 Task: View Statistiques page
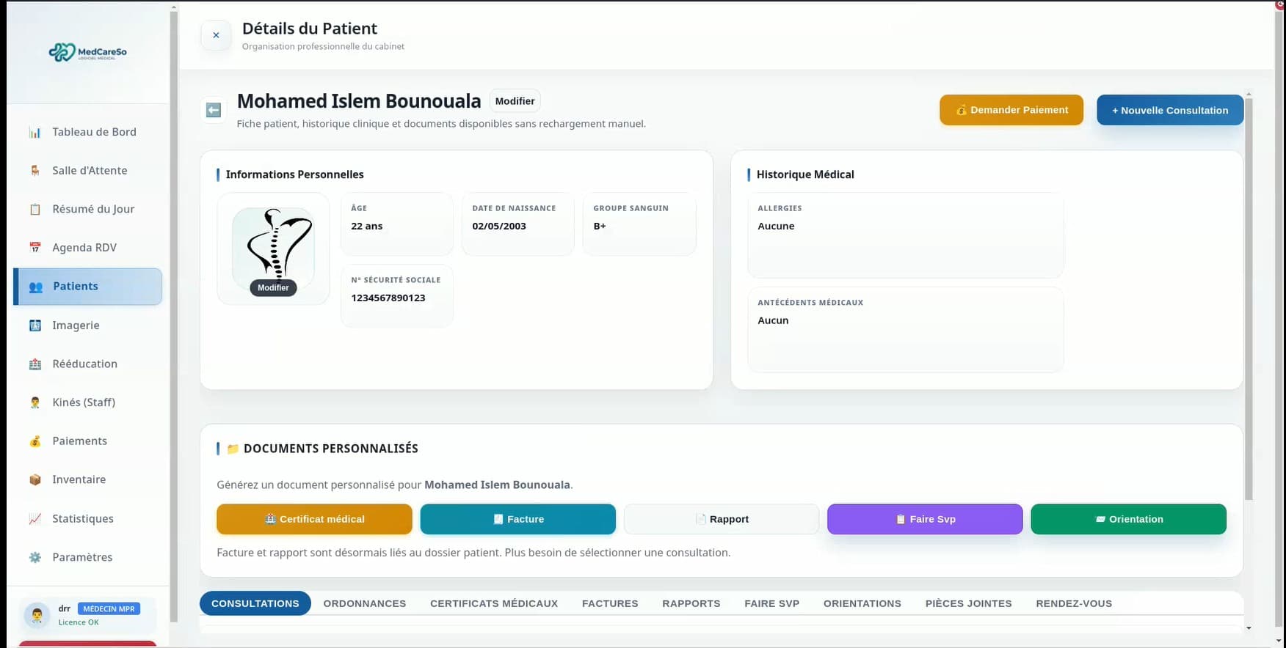(87, 518)
